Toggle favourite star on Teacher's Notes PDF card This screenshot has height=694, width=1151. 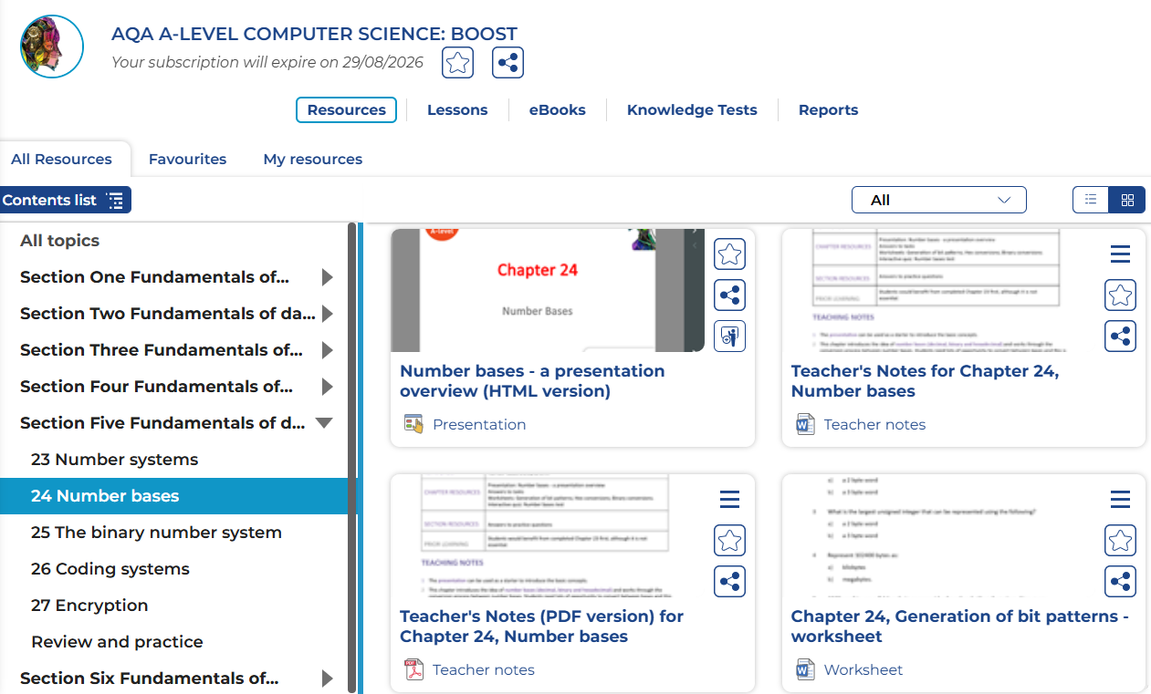pyautogui.click(x=729, y=541)
